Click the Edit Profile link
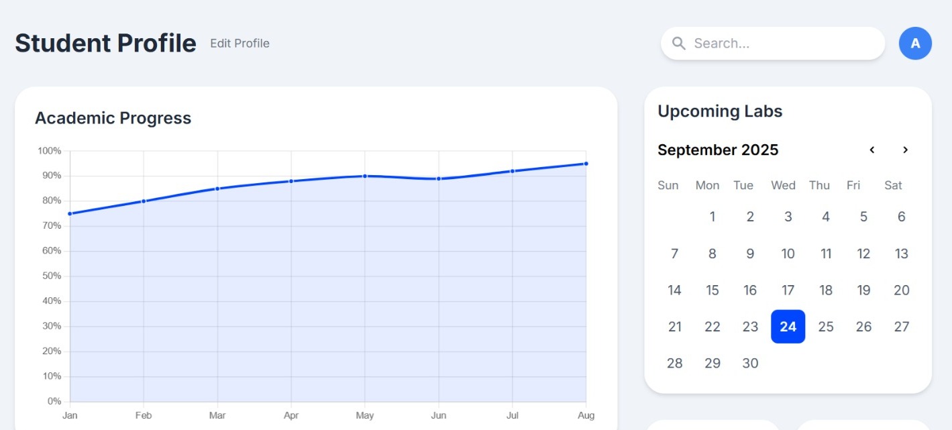Viewport: 952px width, 430px height. (240, 44)
